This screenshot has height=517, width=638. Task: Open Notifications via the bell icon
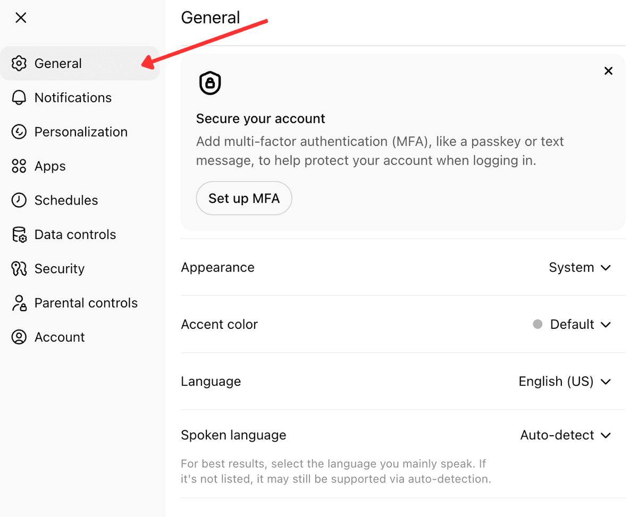point(19,97)
